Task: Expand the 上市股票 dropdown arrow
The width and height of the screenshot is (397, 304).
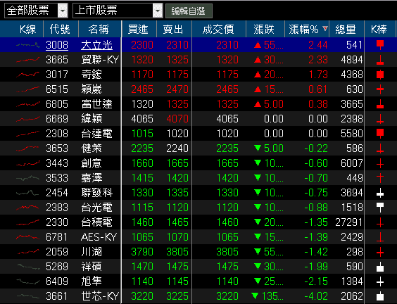Action: tap(158, 11)
